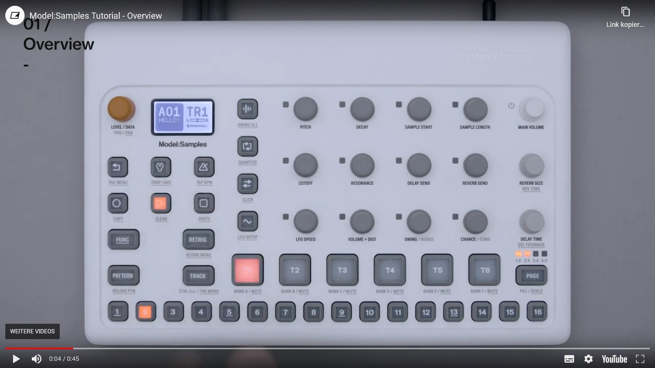Click the T3 track pad
The height and width of the screenshot is (368, 655).
(342, 270)
